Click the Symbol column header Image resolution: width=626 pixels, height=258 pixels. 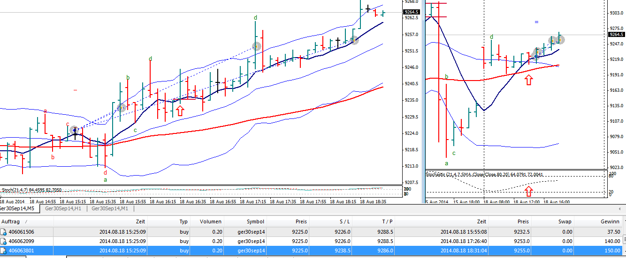point(255,221)
